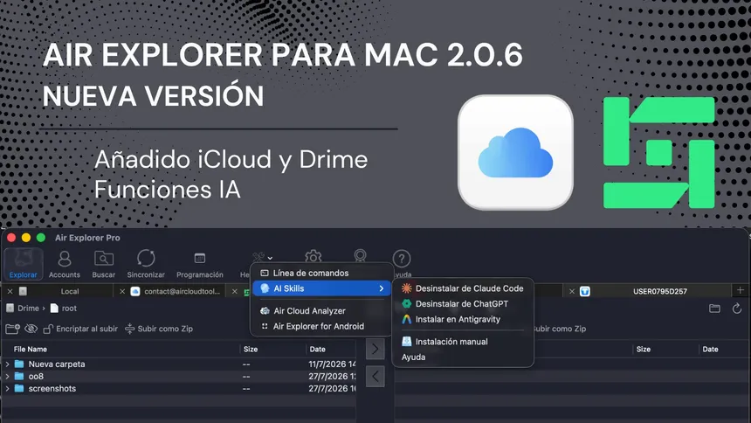
Task: Open the Buscar search tool
Action: pyautogui.click(x=103, y=264)
